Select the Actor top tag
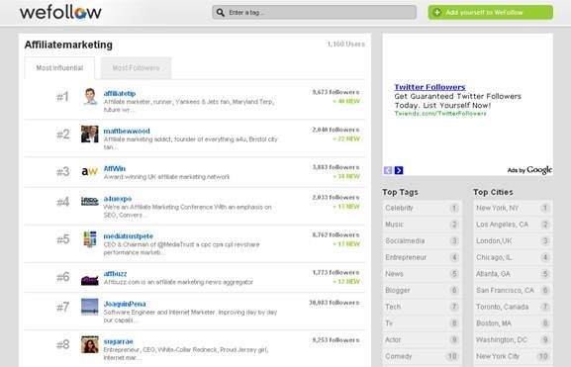The width and height of the screenshot is (571, 367). 422,340
